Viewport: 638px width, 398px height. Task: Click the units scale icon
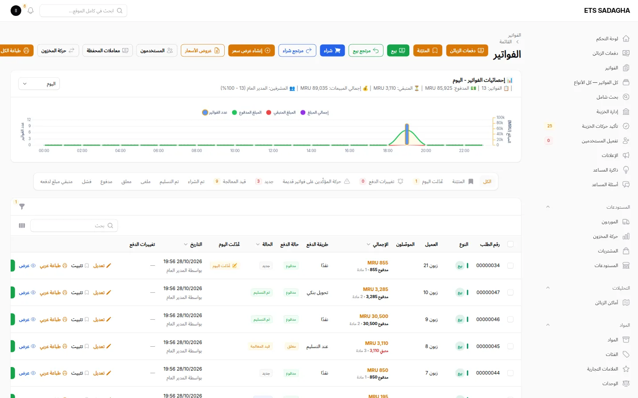[x=626, y=384]
